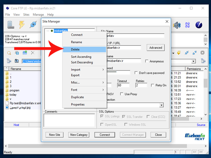This screenshot has width=211, height=158.
Task: Toggle the Don't save password checkbox
Action: tap(136, 73)
